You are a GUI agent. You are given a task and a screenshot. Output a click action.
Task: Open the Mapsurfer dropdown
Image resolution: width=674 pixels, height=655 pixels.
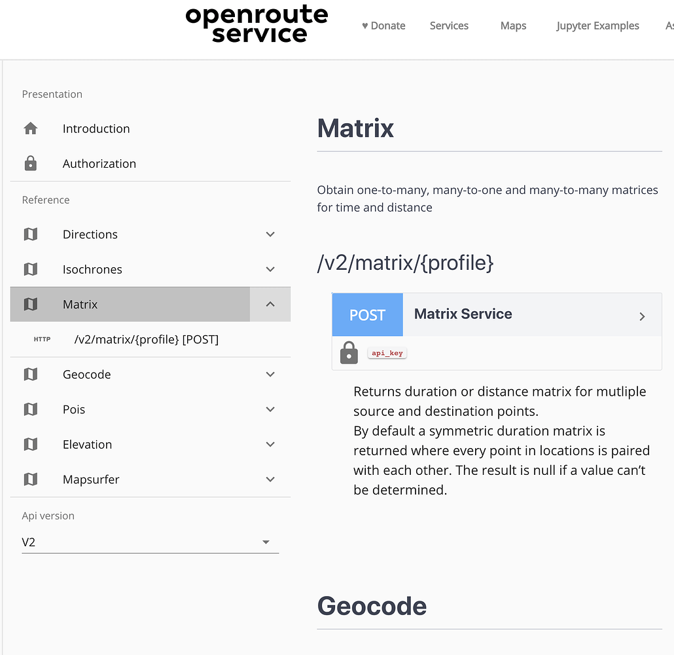pos(270,479)
